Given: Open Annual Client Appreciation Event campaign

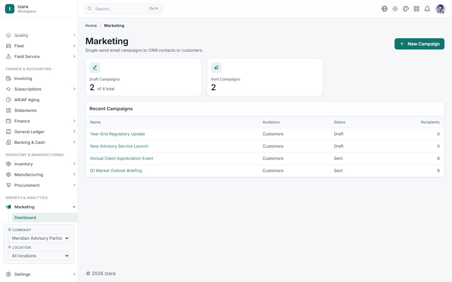Looking at the screenshot, I should (121, 159).
